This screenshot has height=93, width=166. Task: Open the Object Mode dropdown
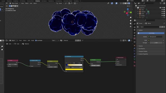15,3
